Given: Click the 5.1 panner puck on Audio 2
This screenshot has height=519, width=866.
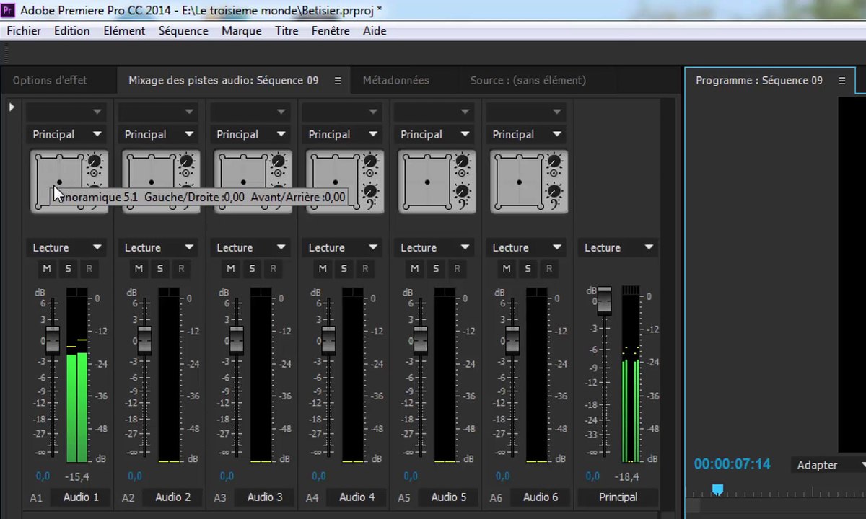Looking at the screenshot, I should point(152,182).
